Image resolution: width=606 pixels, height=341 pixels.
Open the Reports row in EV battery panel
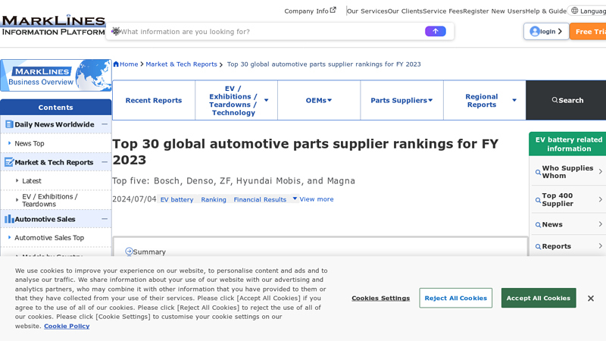567,246
